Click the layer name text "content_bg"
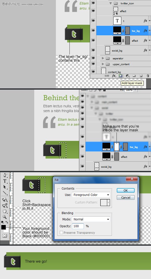The height and width of the screenshot is (279, 151). (114, 72)
